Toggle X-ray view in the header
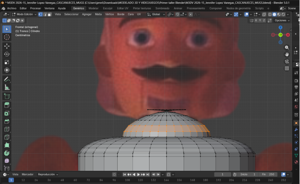This screenshot has width=300, height=184. pyautogui.click(x=264, y=15)
